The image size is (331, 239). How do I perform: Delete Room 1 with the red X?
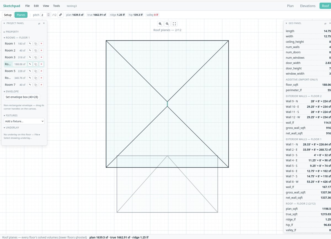click(41, 44)
